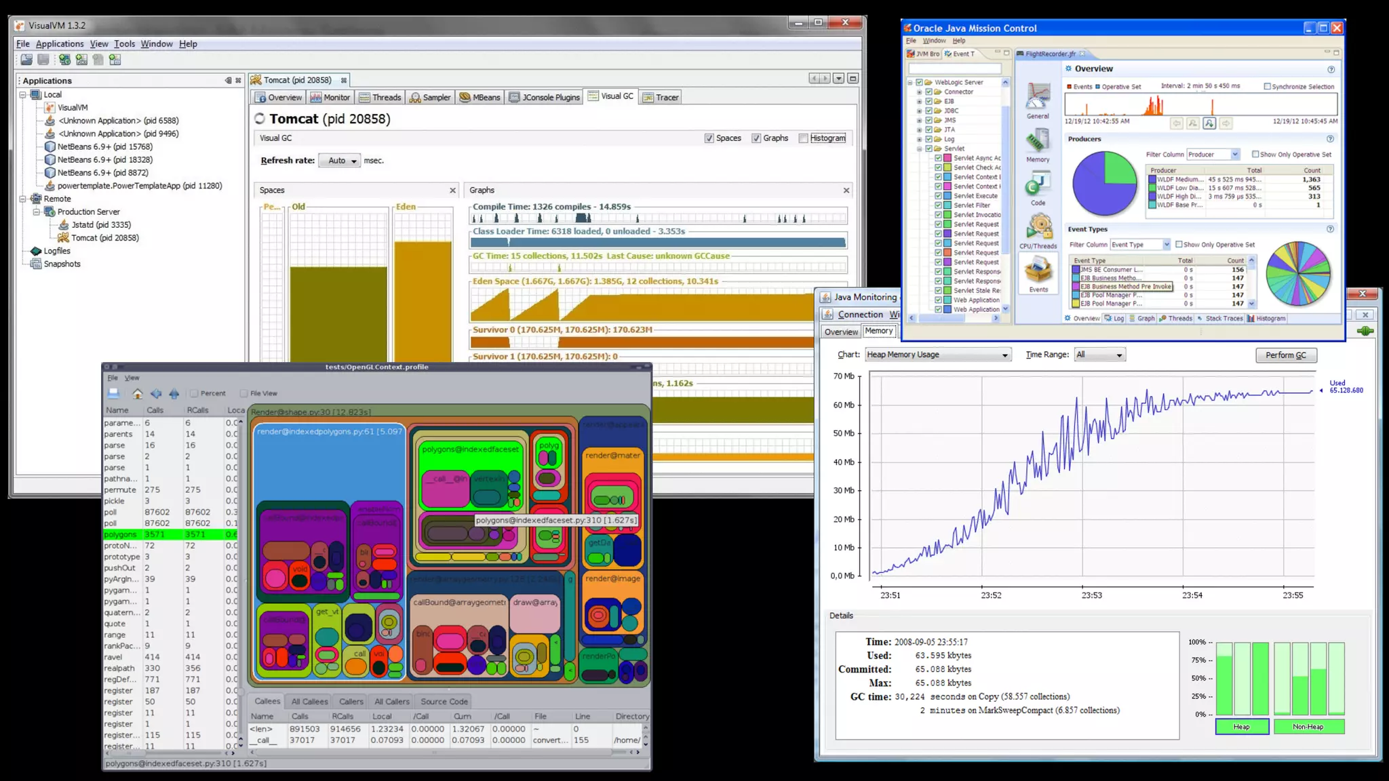Switch to the Stack Traces tab at bottom
This screenshot has height=781, width=1389.
pyautogui.click(x=1219, y=319)
